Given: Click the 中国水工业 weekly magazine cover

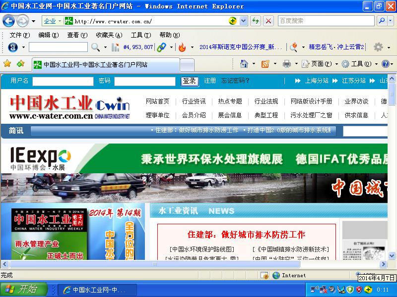Looking at the screenshot, I should pyautogui.click(x=49, y=234).
